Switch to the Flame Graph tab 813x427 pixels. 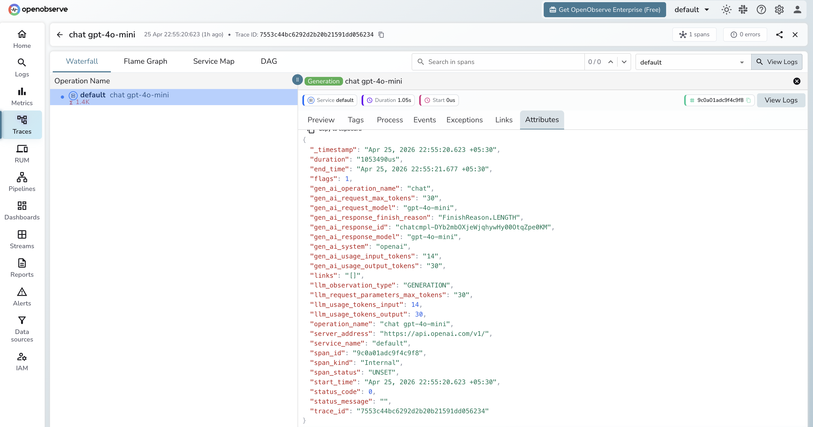click(x=146, y=61)
